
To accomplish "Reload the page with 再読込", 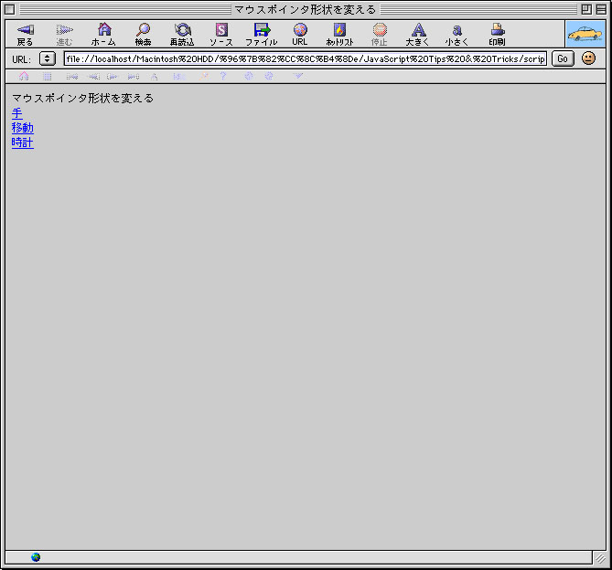I will tap(182, 35).
